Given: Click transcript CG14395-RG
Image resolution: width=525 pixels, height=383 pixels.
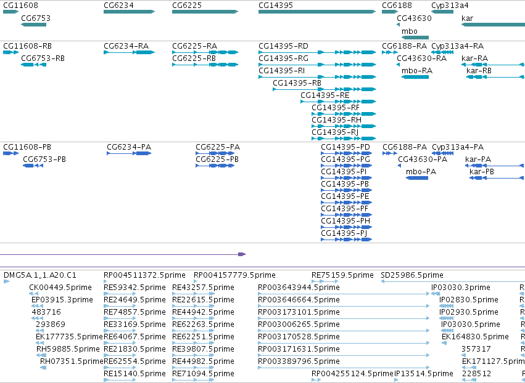Looking at the screenshot, I should click(283, 58).
